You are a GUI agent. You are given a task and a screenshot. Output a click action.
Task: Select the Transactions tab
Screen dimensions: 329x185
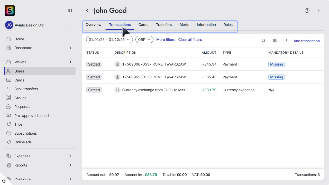click(x=120, y=25)
